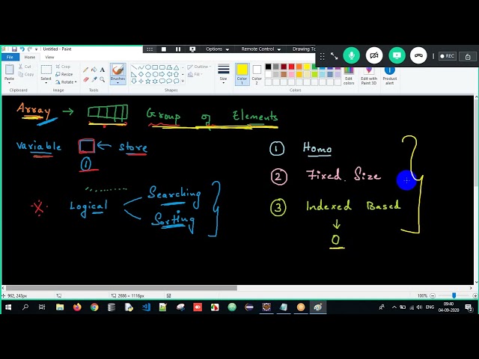Viewport: 479px width, 359px height.
Task: Click the Save icon in the title bar
Action: click(x=14, y=49)
